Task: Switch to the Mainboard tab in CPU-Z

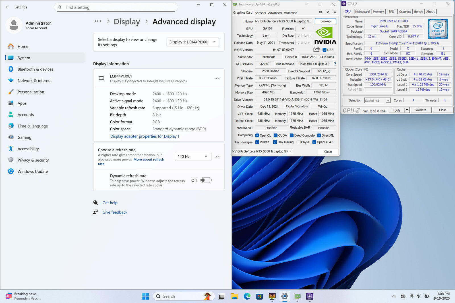Action: click(x=362, y=12)
